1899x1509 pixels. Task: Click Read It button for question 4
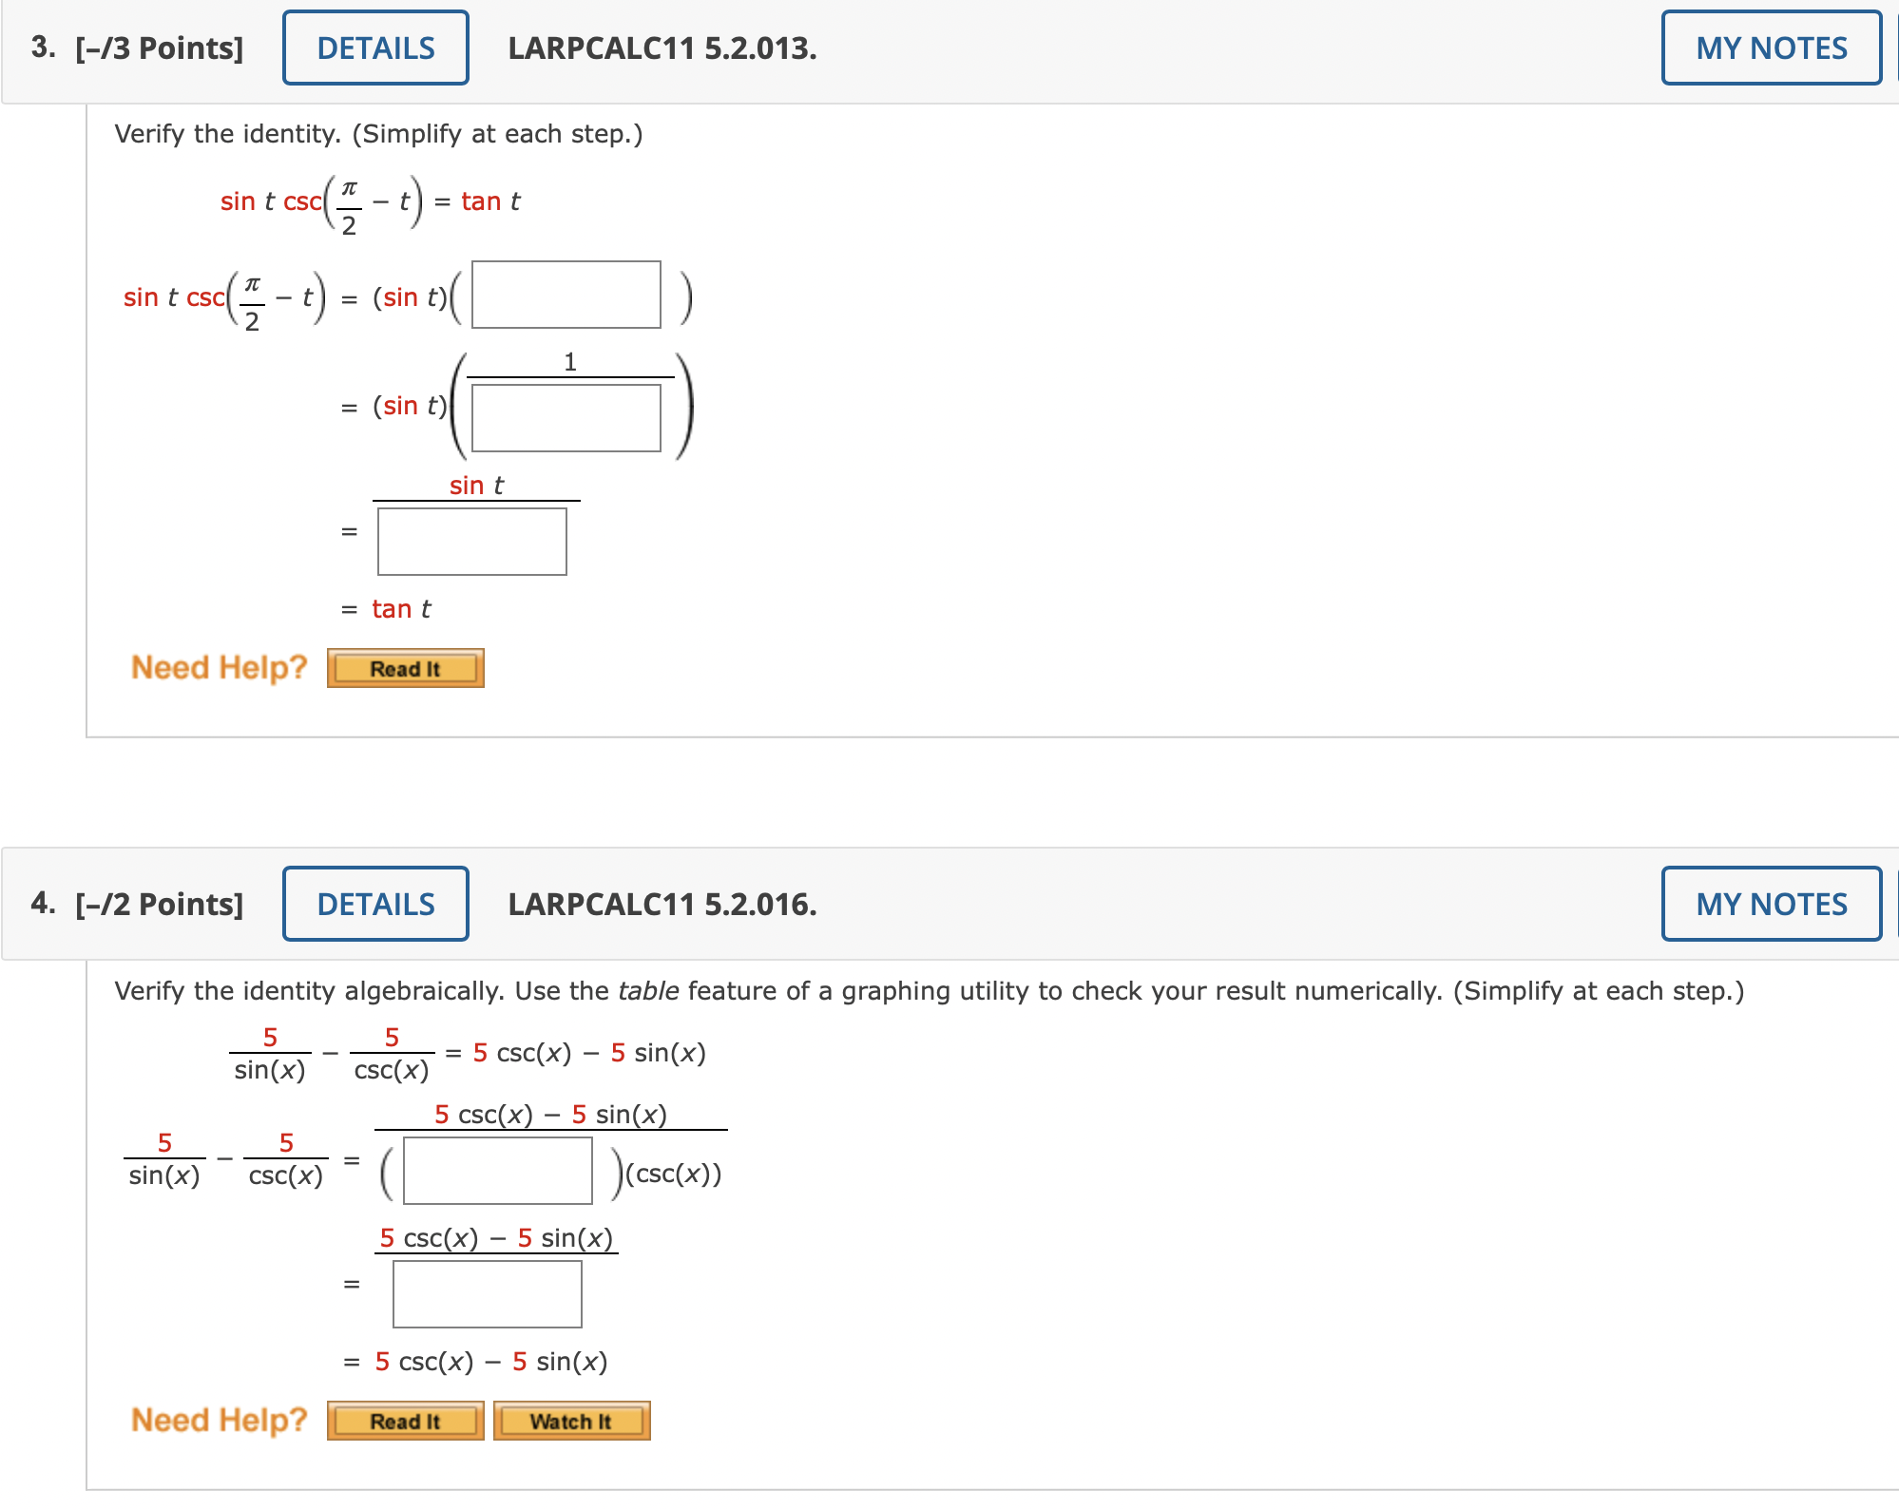tap(405, 1422)
